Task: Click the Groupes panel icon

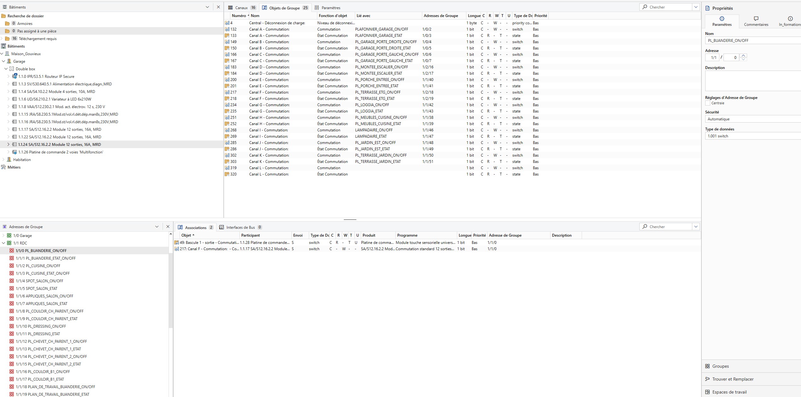Action: click(x=707, y=366)
